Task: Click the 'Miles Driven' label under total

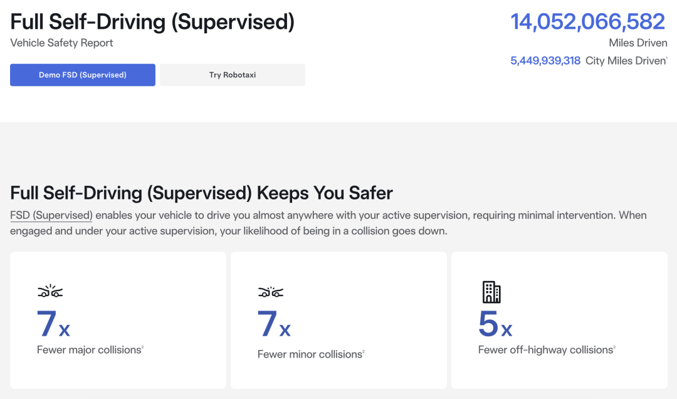Action: coord(638,43)
